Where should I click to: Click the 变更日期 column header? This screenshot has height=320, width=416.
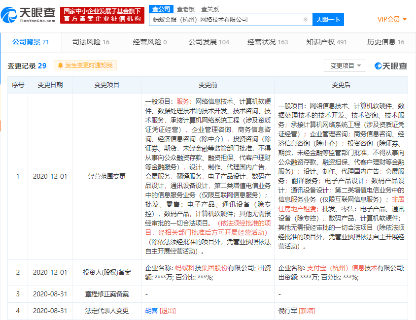(x=50, y=85)
